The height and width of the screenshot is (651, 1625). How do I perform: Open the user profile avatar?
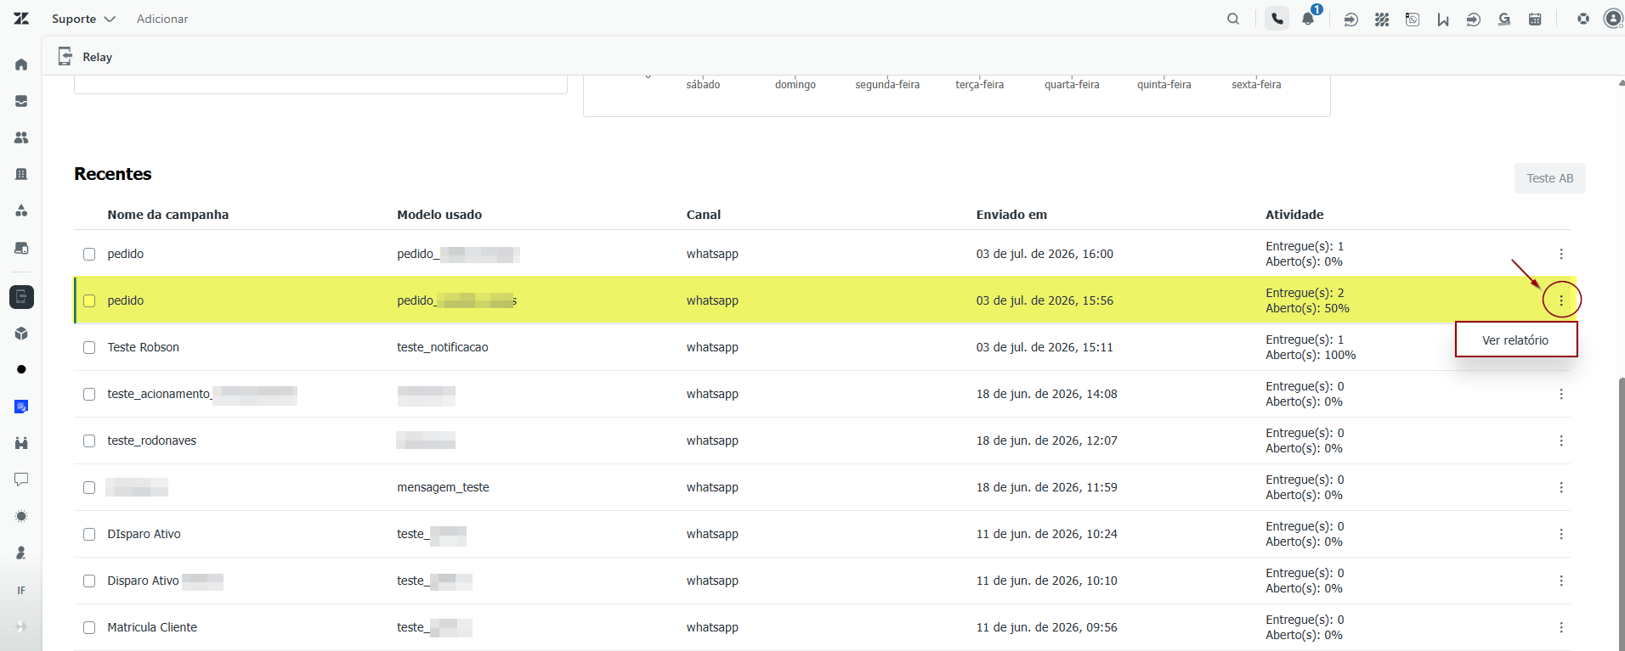tap(1613, 19)
